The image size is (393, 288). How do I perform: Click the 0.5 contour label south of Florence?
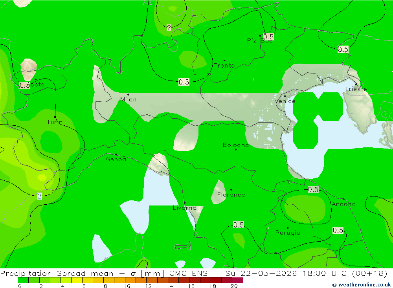239,225
